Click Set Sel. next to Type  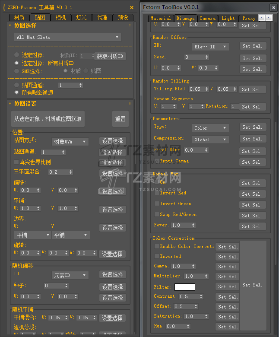click(x=253, y=127)
